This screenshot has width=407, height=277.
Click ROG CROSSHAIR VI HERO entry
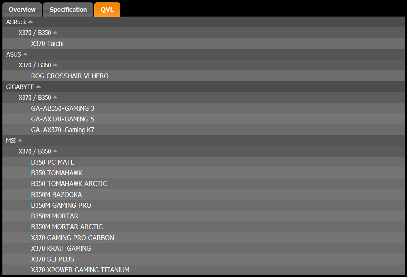[204, 76]
